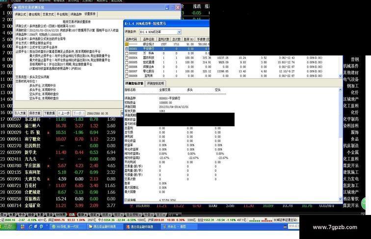Click the colorful quick launch icon beside Start
Image resolution: width=371 pixels, height=239 pixels.
[x=23, y=226]
